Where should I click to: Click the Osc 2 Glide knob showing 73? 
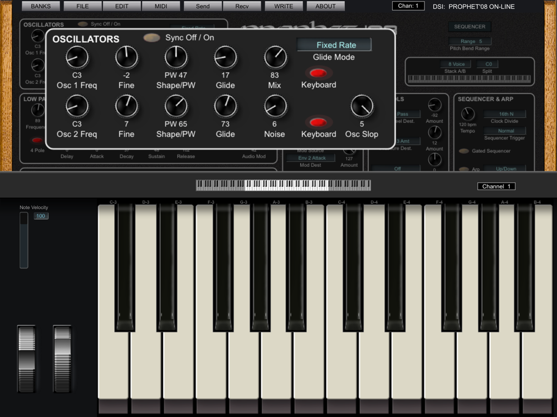225,106
